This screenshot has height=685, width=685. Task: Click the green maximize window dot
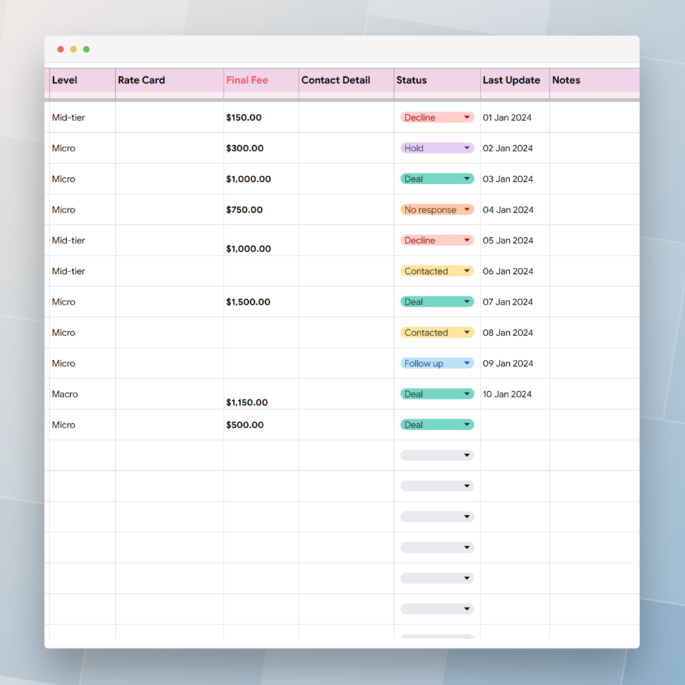coord(87,49)
